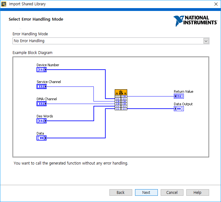Viewport: 221px width, 202px height.
Task: Click the Device Number I32 terminal icon
Action: coord(41,70)
